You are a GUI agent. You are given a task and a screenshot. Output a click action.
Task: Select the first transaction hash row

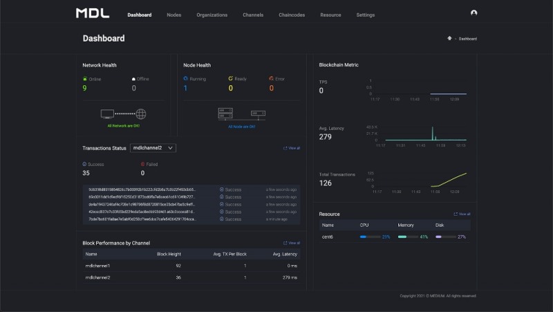(x=141, y=189)
